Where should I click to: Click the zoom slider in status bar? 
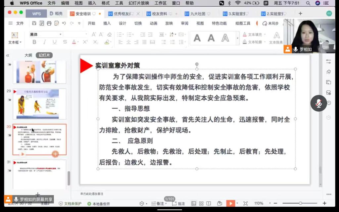300,203
